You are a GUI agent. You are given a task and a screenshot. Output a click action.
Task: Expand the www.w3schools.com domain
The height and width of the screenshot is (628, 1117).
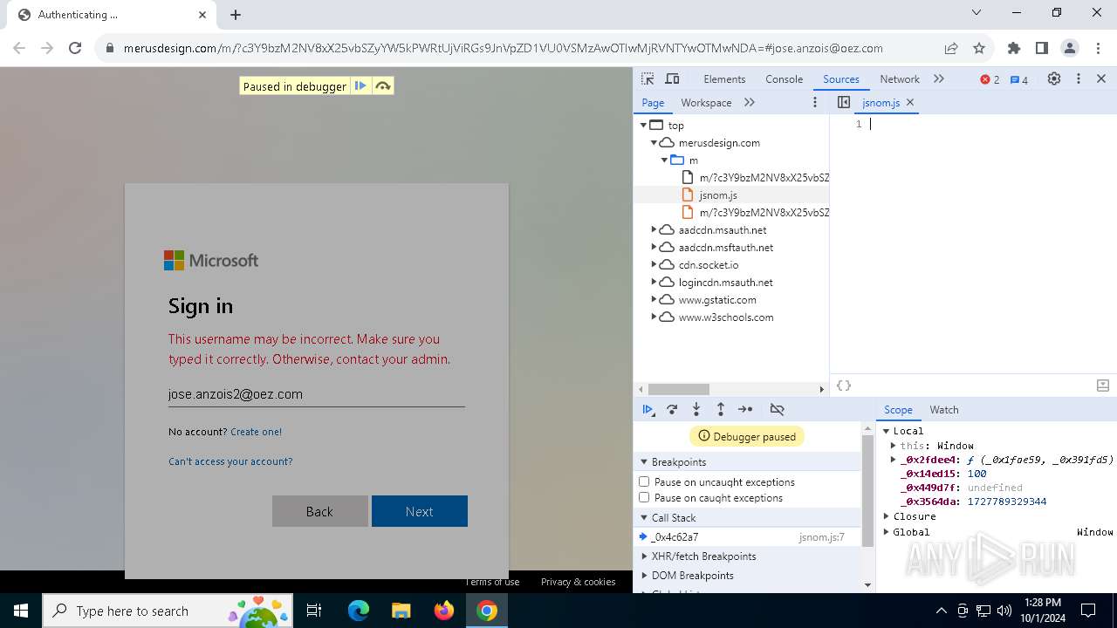[654, 317]
